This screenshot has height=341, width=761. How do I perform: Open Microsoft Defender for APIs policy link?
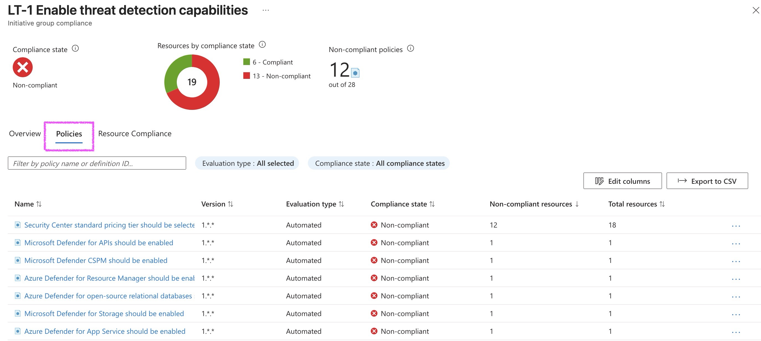(x=99, y=242)
